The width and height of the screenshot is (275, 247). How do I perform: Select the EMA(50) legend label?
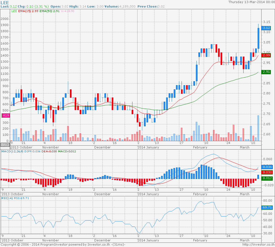click(46, 11)
